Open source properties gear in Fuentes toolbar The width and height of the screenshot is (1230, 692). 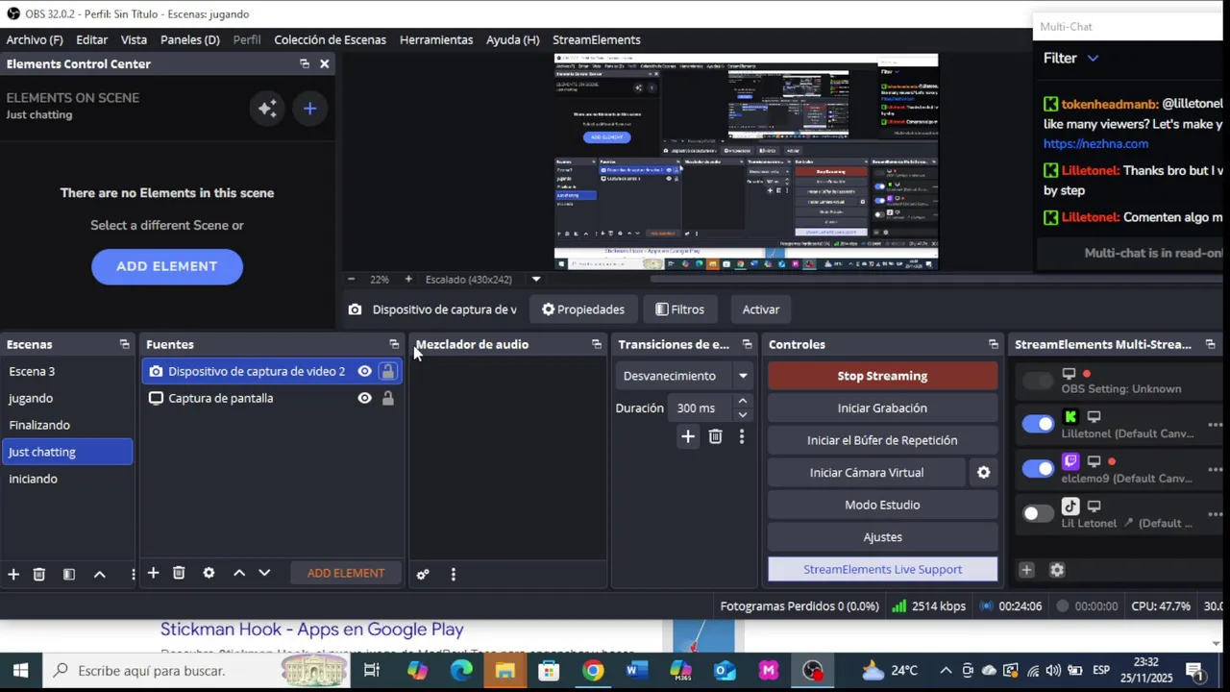(209, 573)
